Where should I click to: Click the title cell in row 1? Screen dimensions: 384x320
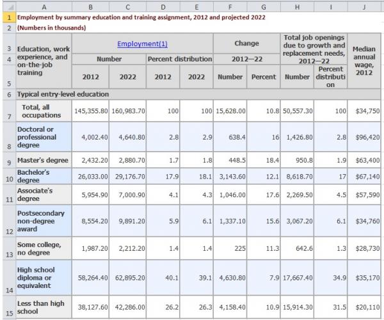tap(128, 18)
